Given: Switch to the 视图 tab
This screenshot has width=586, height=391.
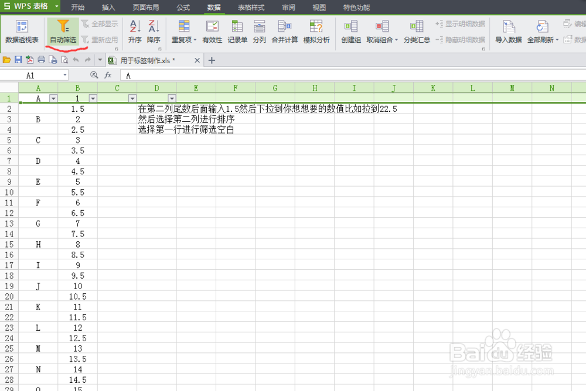Looking at the screenshot, I should pos(319,7).
